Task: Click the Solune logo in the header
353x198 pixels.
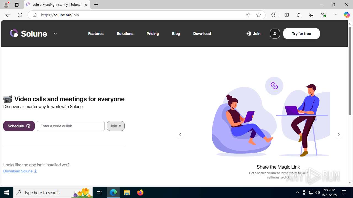Action: (x=28, y=34)
